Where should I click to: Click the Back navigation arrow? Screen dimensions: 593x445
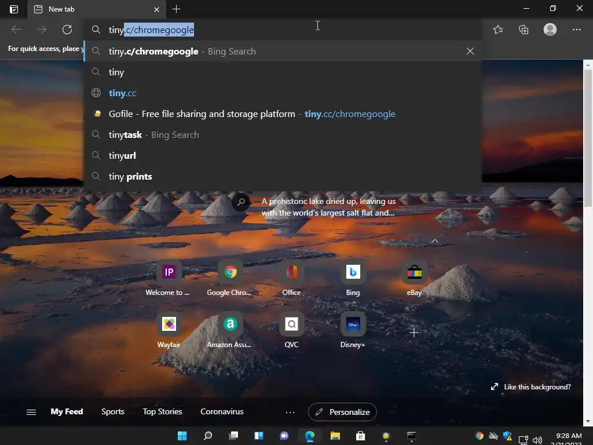click(x=16, y=30)
